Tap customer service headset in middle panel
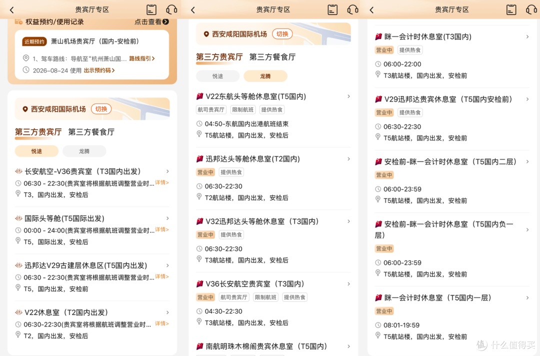The image size is (540, 356). pyautogui.click(x=352, y=9)
